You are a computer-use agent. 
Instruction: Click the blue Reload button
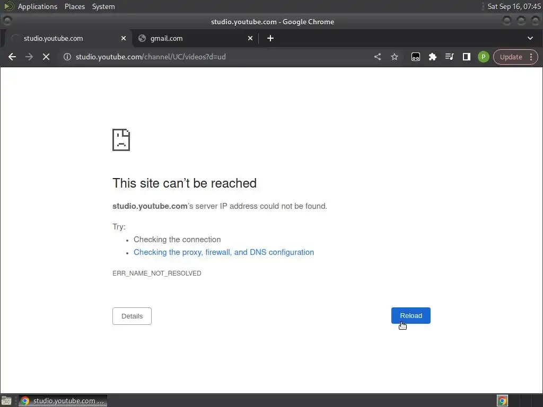point(411,316)
